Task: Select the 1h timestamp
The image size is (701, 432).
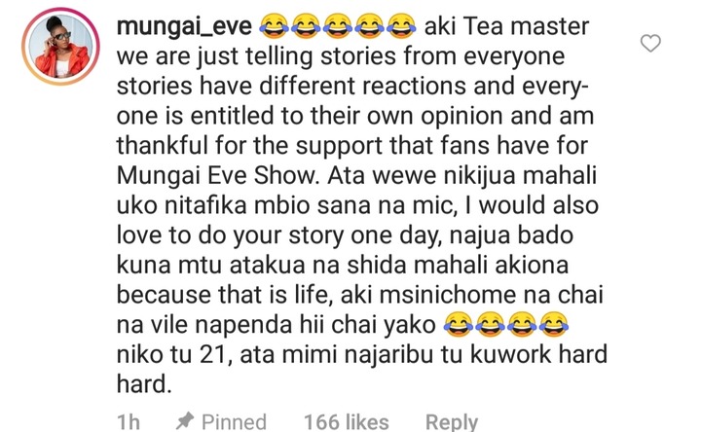Action: click(129, 421)
